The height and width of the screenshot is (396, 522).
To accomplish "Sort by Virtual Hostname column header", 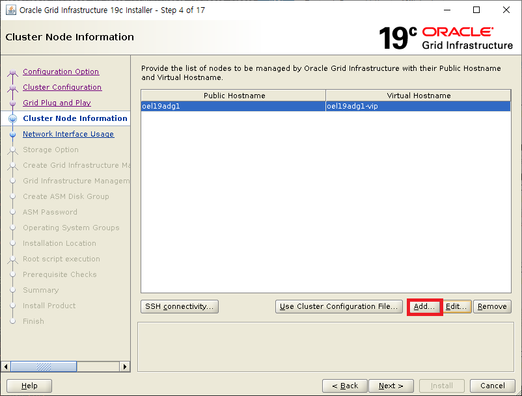I will pyautogui.click(x=419, y=96).
